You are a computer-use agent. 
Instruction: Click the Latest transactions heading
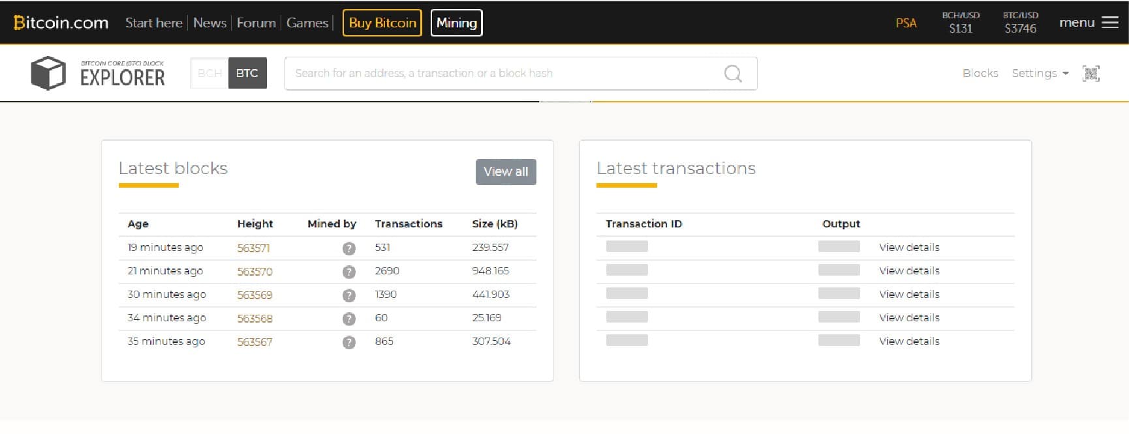(676, 168)
